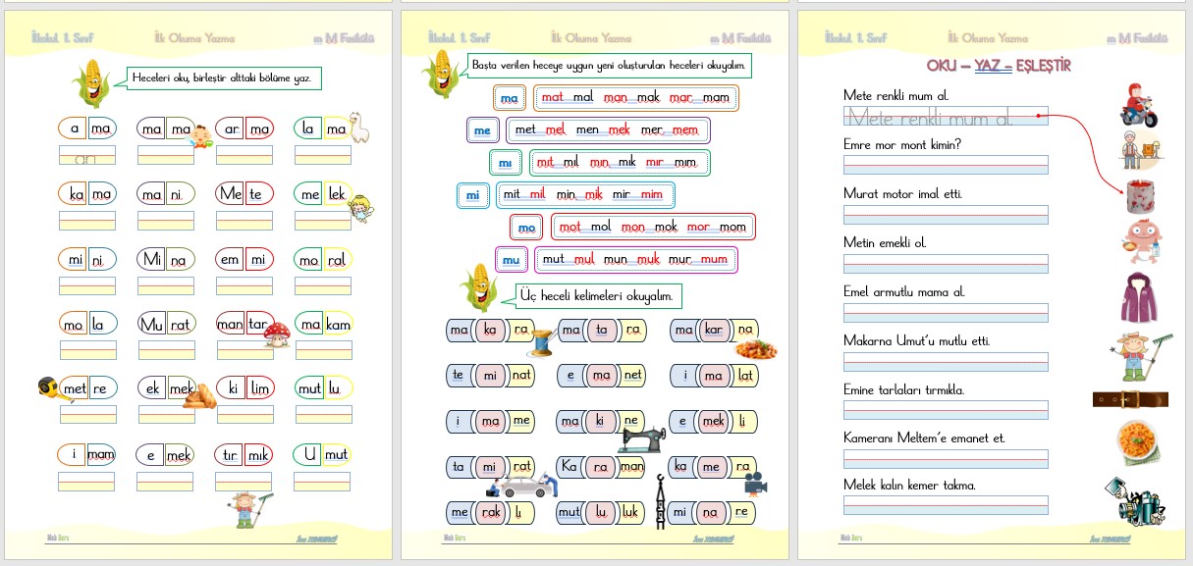Viewport: 1193px width, 566px height.
Task: Click the 'Heceleri oku, birleştir' instruction bubble
Action: [226, 78]
